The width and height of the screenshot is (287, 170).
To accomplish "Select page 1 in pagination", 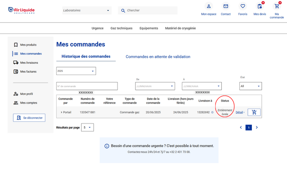I will click(249, 127).
